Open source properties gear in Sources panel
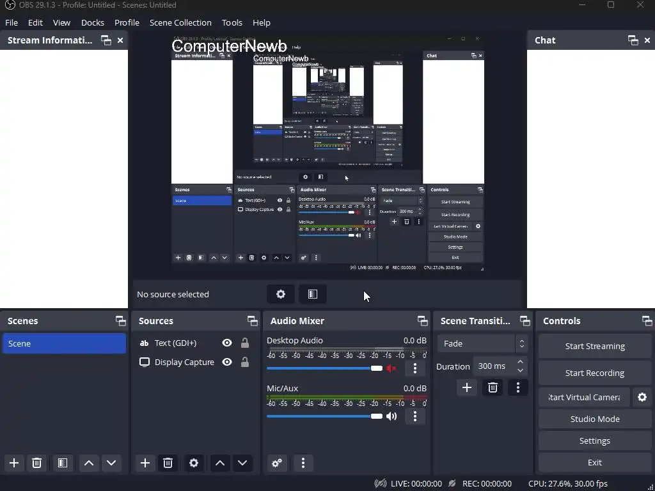This screenshot has width=655, height=491. click(x=194, y=463)
